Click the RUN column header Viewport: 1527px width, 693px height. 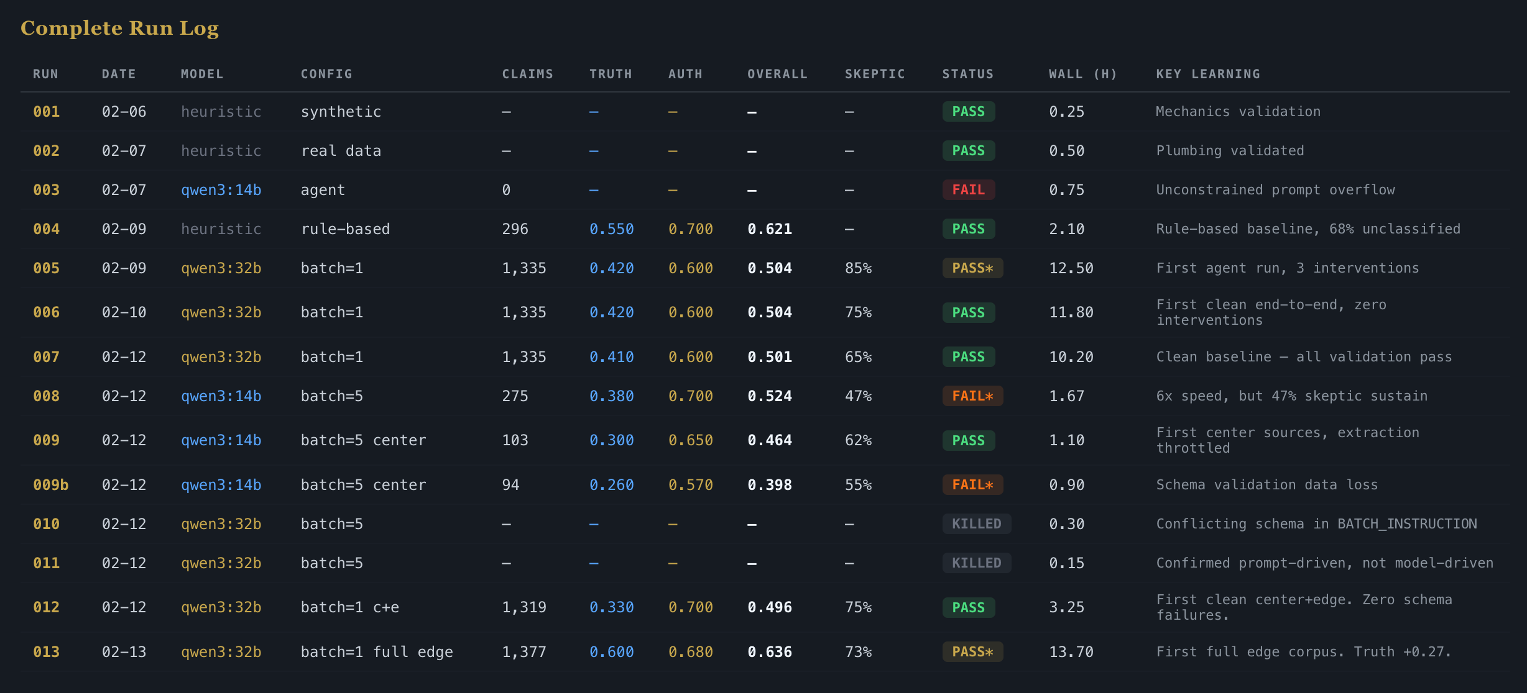click(45, 74)
